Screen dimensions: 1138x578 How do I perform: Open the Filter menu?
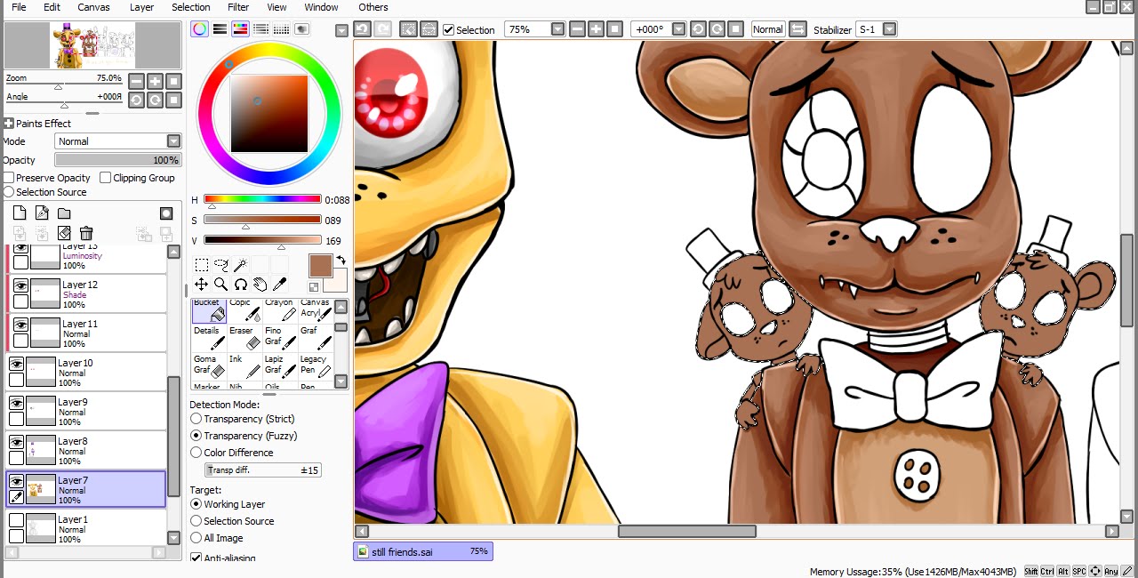[x=238, y=7]
